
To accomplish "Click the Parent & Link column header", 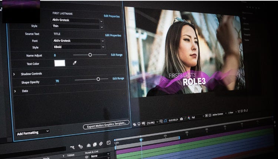I will (92, 152).
